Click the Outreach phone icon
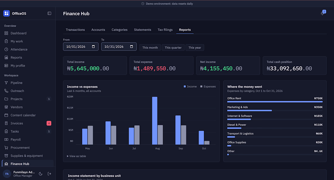This screenshot has height=180, width=334. tap(6, 91)
